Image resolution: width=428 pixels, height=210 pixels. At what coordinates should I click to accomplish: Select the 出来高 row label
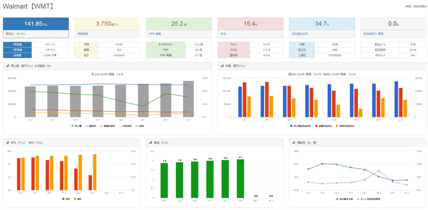17,55
